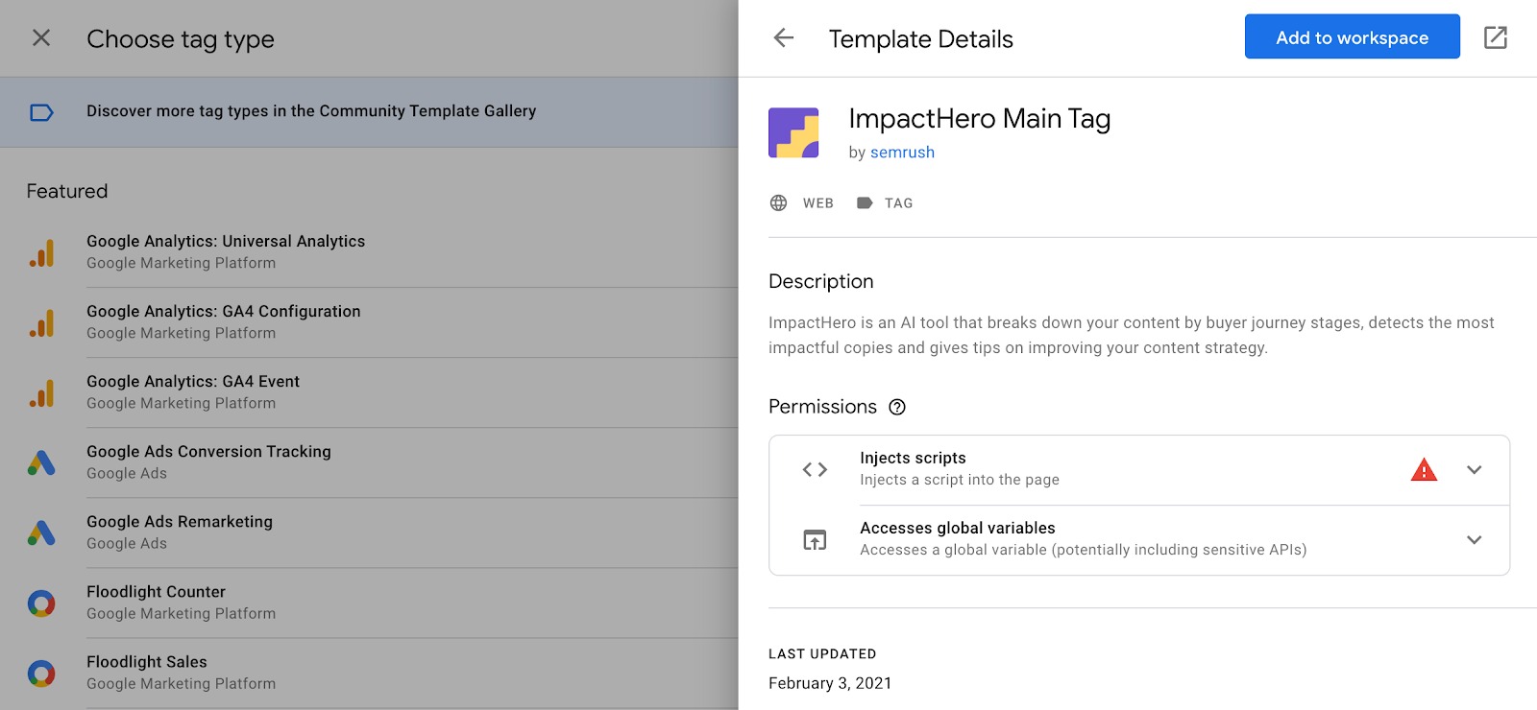The height and width of the screenshot is (710, 1537).
Task: Click the GA4 Event analytics icon
Action: 41,392
